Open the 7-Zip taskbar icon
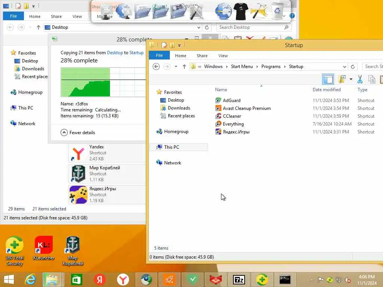The image size is (383, 287). tap(239, 280)
